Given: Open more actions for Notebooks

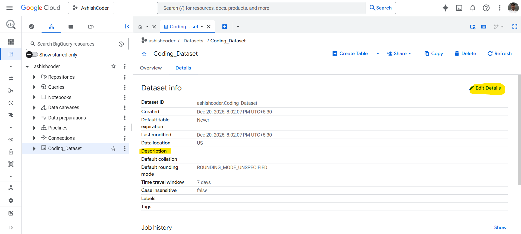Looking at the screenshot, I should coord(125,97).
